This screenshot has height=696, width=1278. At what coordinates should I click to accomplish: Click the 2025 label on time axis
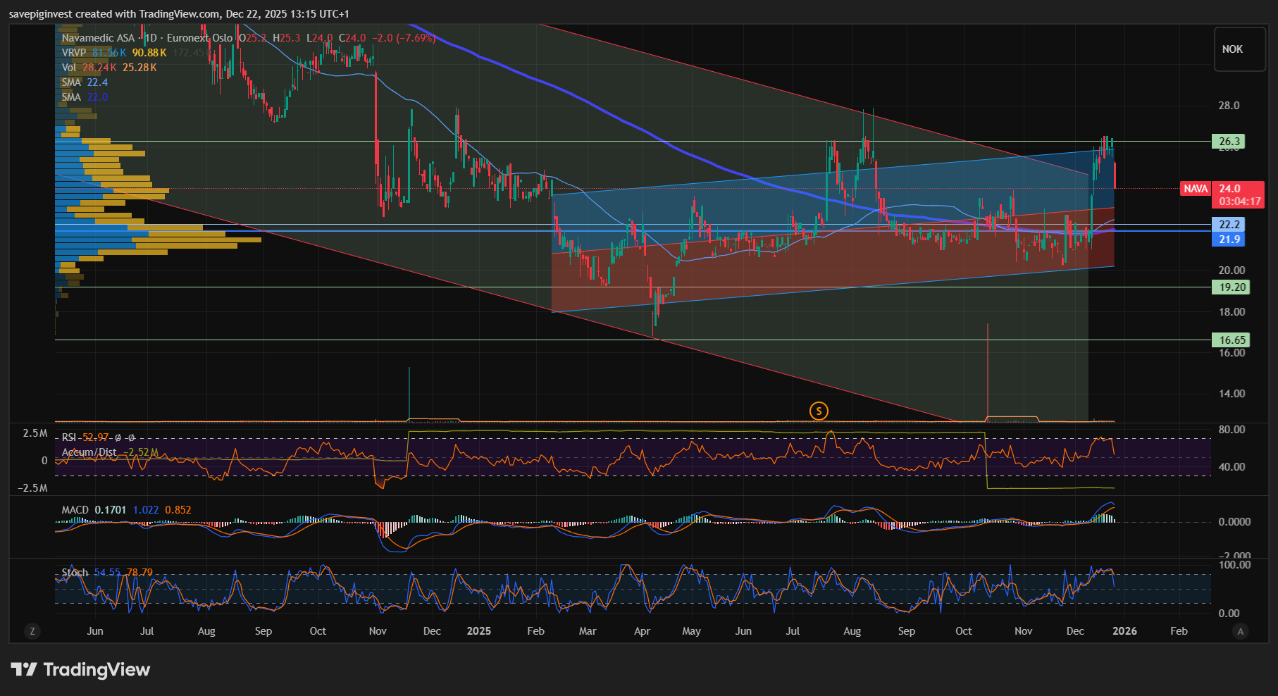point(478,631)
